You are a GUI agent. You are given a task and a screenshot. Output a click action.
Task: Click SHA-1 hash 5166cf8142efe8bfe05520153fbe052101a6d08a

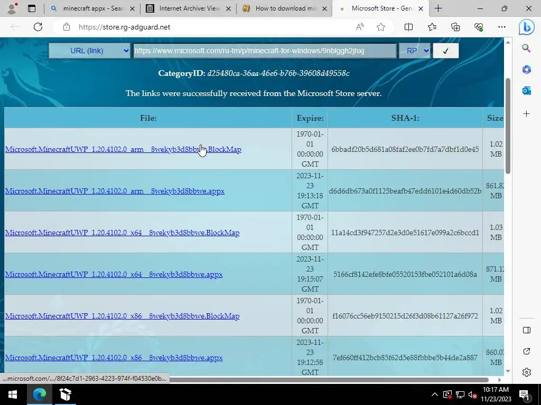click(405, 274)
